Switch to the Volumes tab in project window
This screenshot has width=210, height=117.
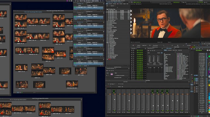click(110, 4)
